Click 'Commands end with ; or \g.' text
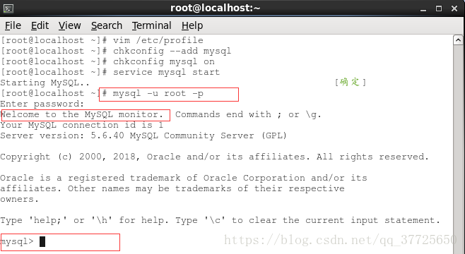Screen dimensions: 465x254 tap(249, 114)
